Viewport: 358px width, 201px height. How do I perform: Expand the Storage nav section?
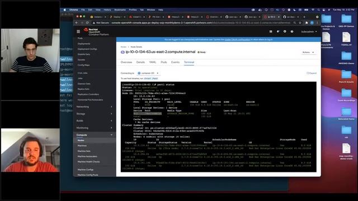(x=95, y=114)
